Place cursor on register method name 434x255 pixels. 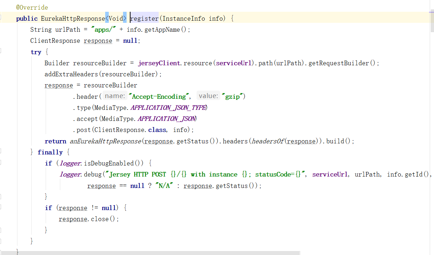[x=144, y=19]
